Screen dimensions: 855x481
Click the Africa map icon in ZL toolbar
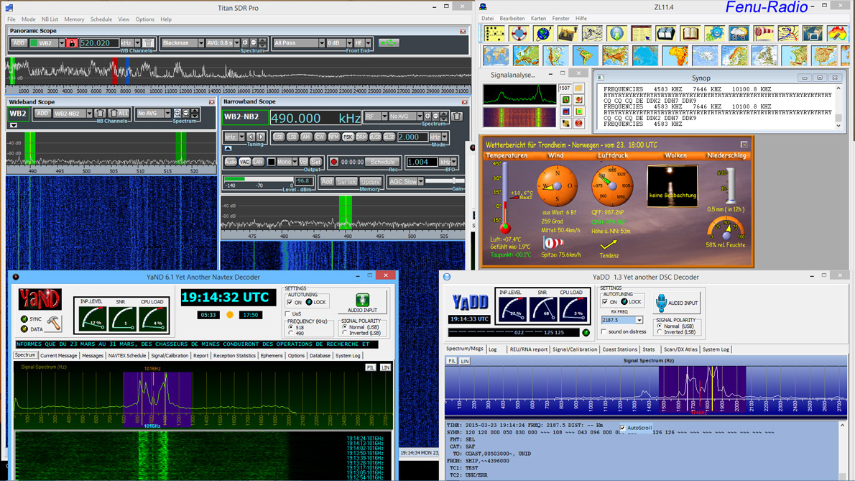click(676, 55)
